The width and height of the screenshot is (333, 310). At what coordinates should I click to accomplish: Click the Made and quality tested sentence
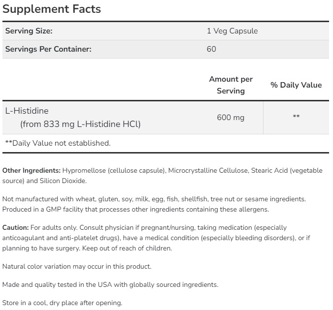(x=110, y=285)
